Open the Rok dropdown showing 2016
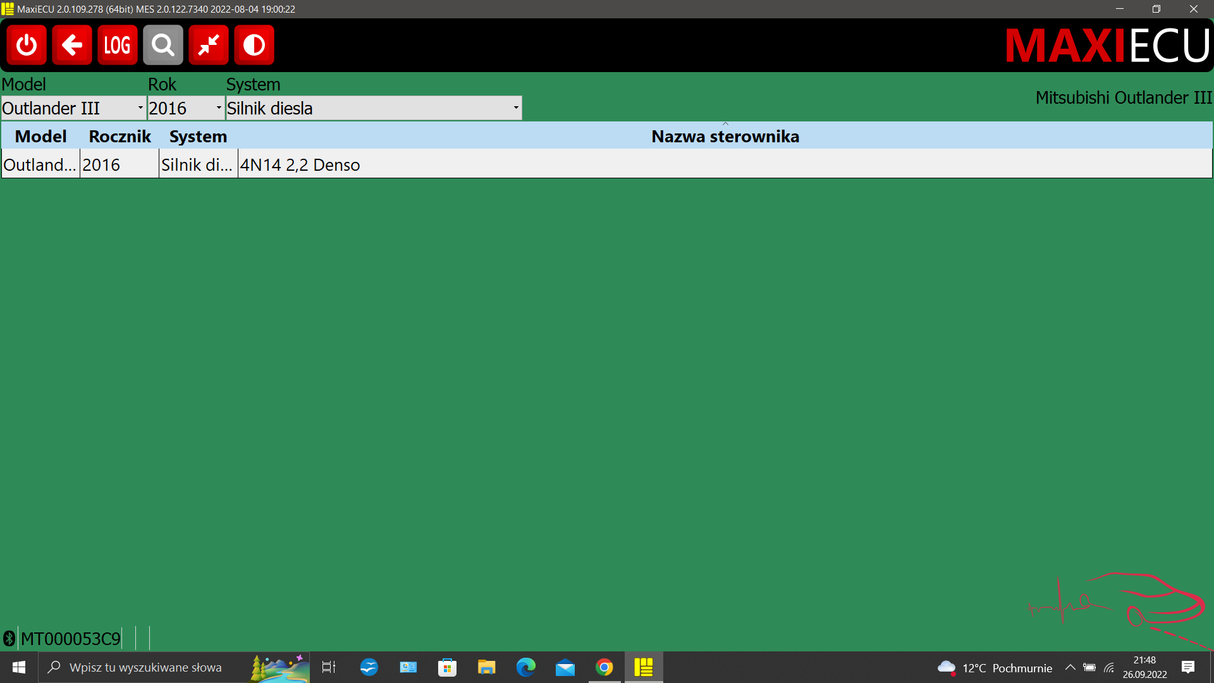The image size is (1214, 683). 186,108
